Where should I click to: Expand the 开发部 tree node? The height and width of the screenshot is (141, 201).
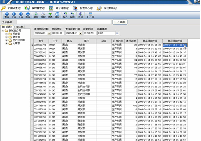point(7,34)
